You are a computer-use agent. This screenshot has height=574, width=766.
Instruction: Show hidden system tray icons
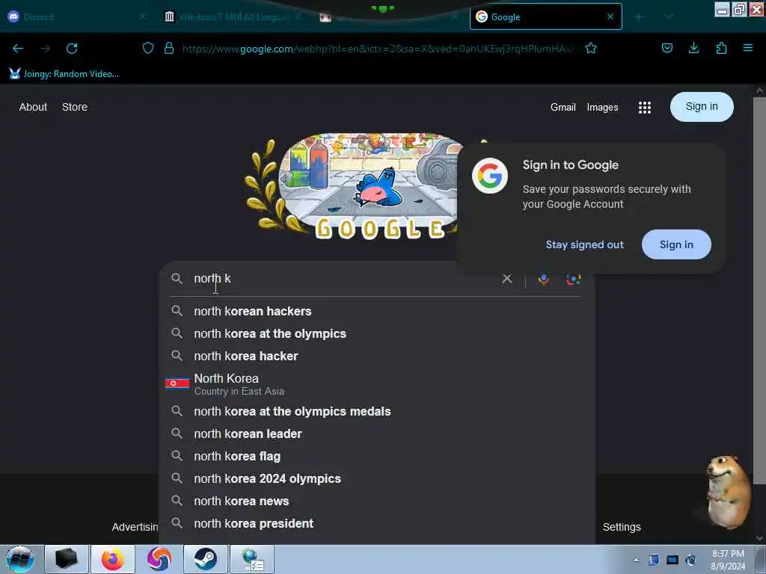tap(636, 560)
